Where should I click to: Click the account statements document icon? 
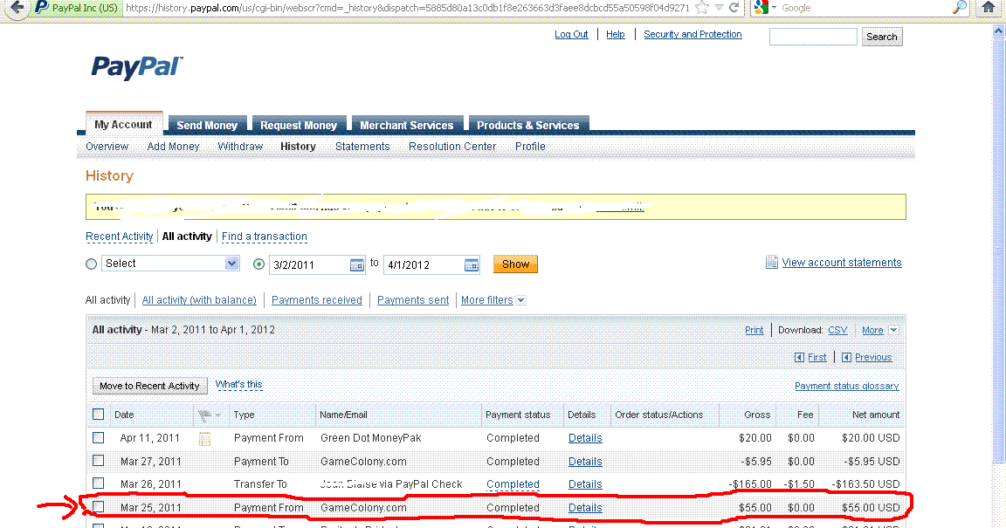pos(772,263)
